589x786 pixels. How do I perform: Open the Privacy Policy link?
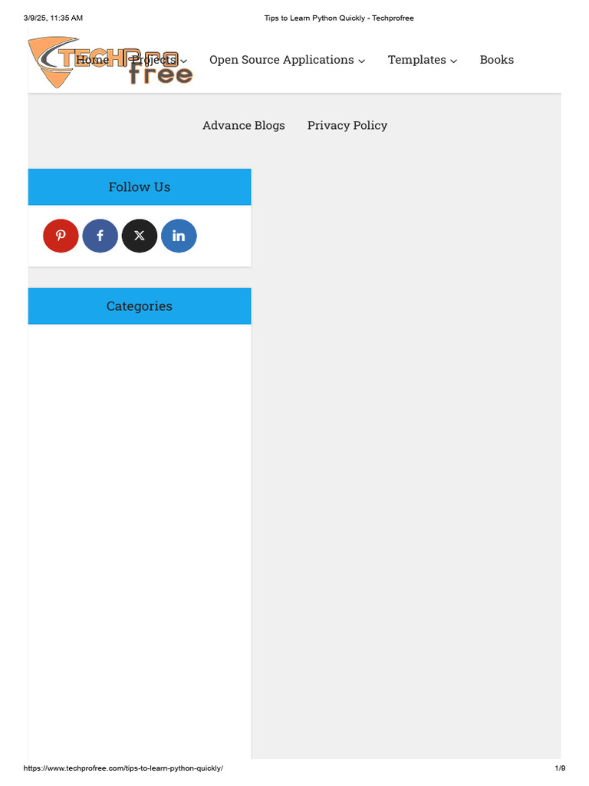coord(347,125)
